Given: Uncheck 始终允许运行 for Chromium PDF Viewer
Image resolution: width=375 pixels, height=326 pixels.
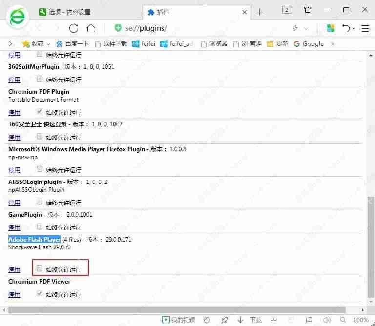Looking at the screenshot, I should (40, 293).
